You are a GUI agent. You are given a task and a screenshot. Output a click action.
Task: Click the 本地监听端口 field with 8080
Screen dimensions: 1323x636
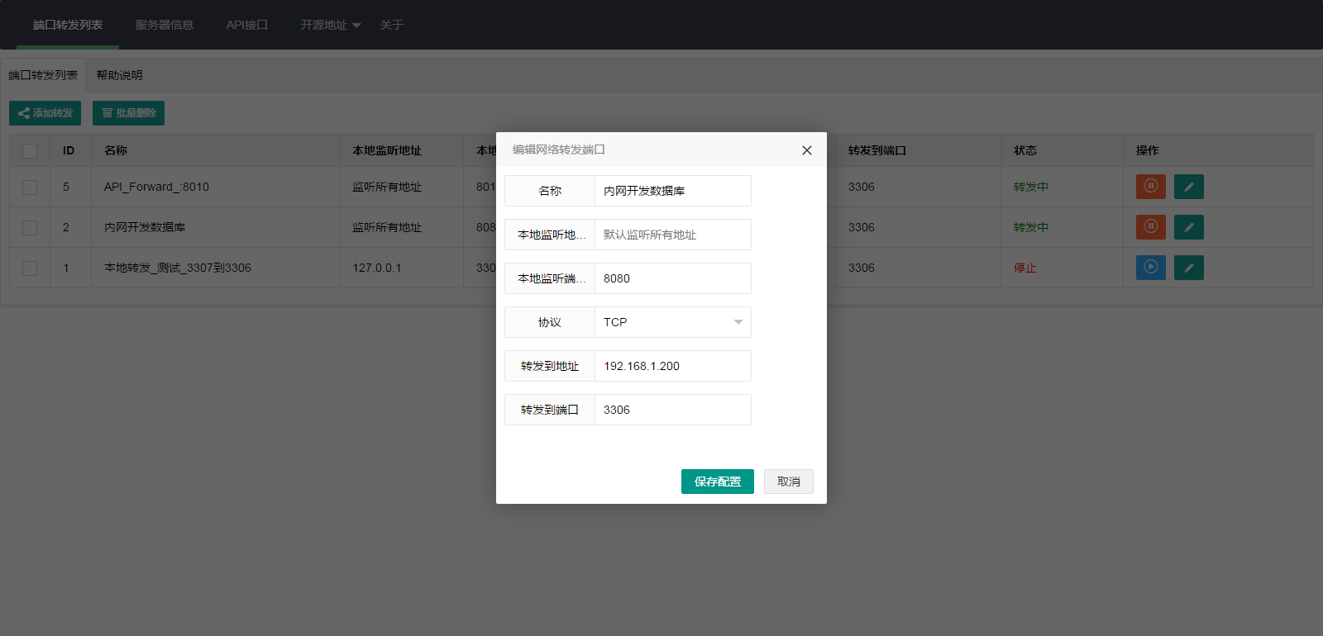672,278
